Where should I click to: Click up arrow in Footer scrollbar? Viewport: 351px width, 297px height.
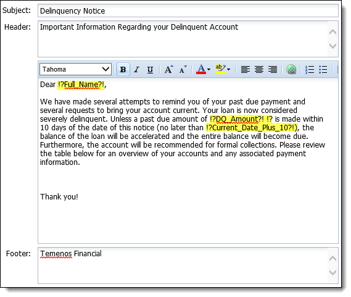click(x=333, y=259)
